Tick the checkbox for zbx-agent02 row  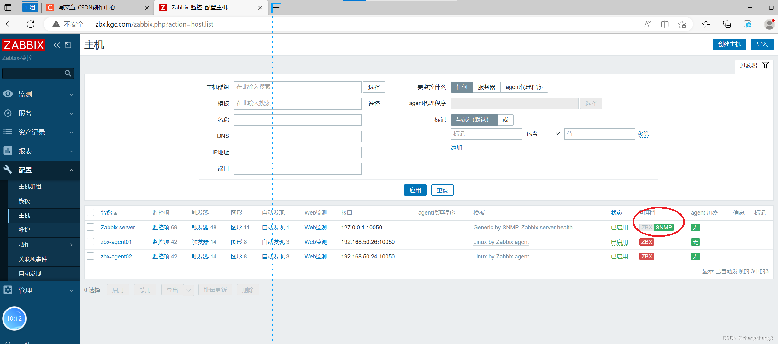coord(91,256)
